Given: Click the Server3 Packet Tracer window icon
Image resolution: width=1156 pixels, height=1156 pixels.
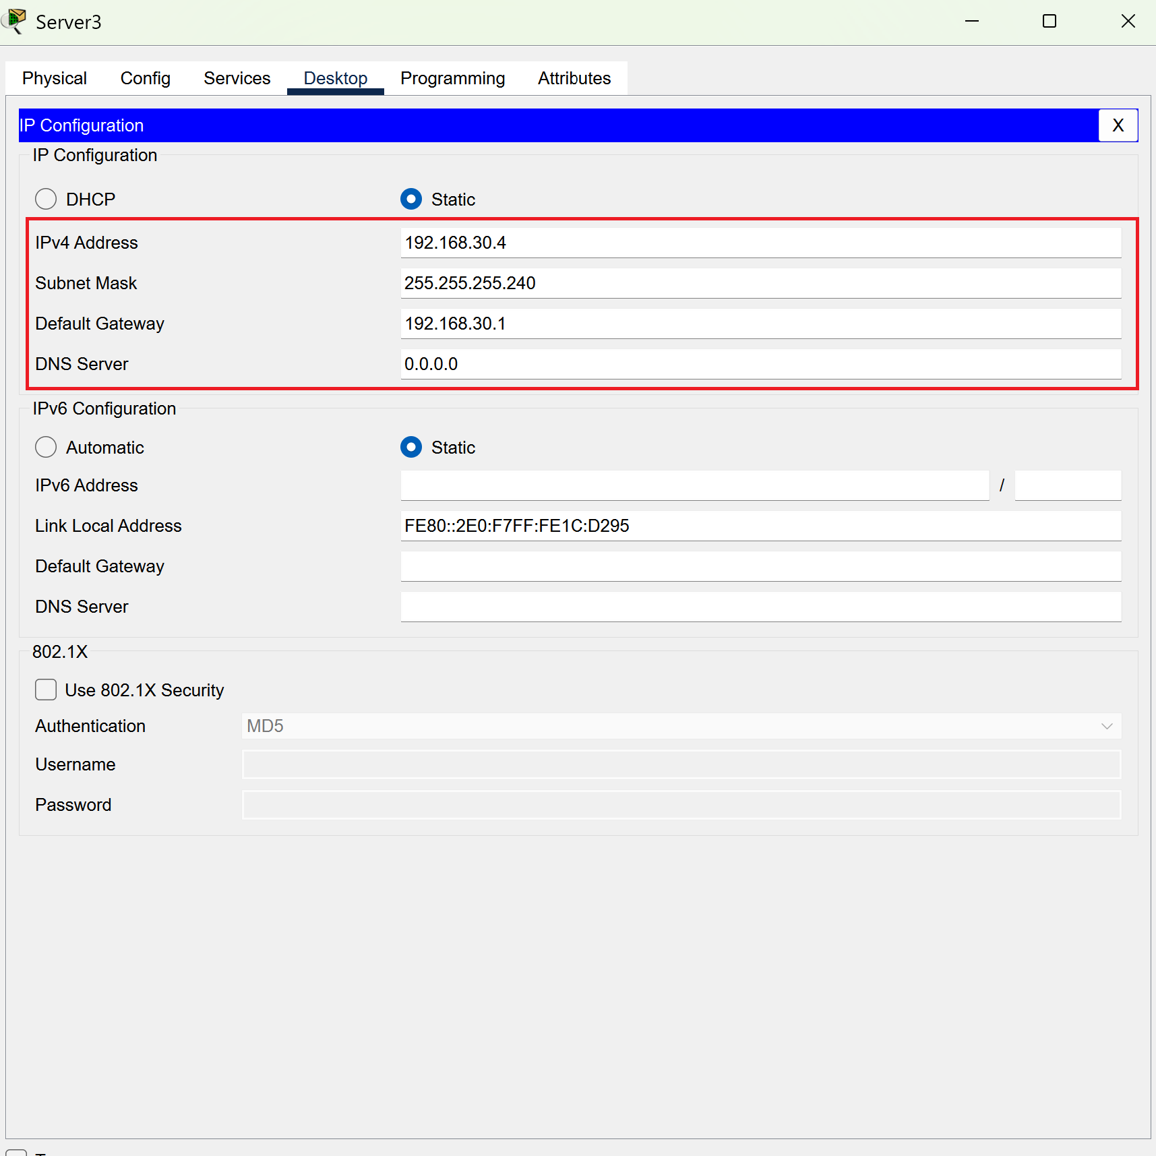Looking at the screenshot, I should [x=15, y=22].
